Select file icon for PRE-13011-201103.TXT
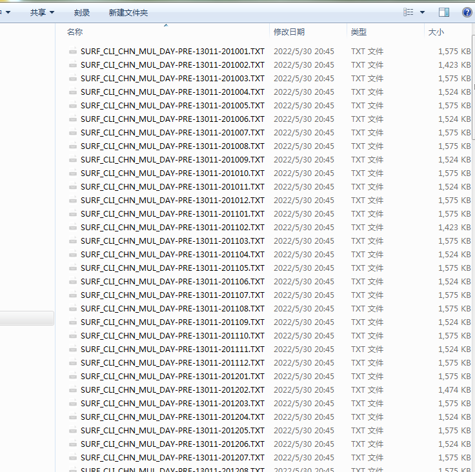Viewport: 475px width, 472px height. click(73, 241)
